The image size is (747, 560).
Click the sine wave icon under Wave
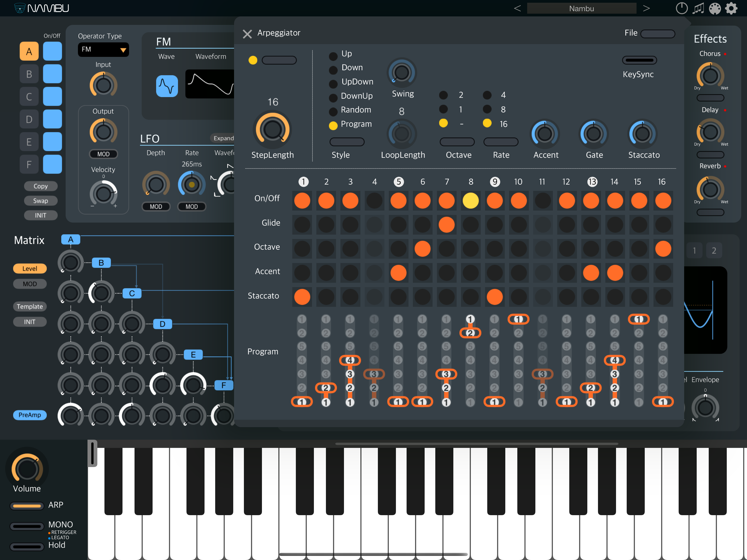pyautogui.click(x=167, y=86)
